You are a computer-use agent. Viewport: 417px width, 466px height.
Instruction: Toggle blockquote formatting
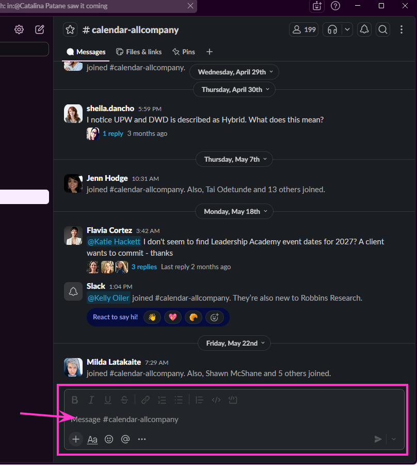coord(199,400)
